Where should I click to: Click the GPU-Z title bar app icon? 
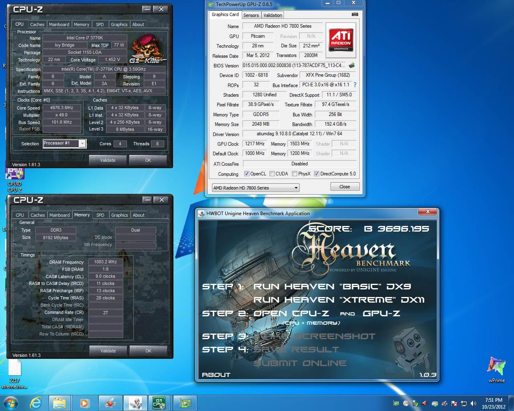tap(211, 4)
